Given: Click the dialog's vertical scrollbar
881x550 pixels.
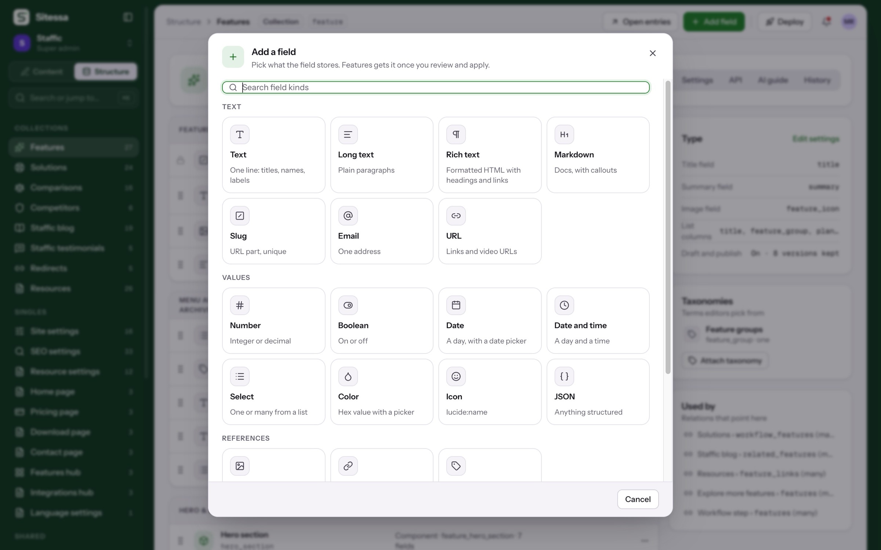Looking at the screenshot, I should pyautogui.click(x=668, y=227).
